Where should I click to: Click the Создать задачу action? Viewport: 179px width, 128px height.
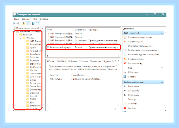pos(136,42)
